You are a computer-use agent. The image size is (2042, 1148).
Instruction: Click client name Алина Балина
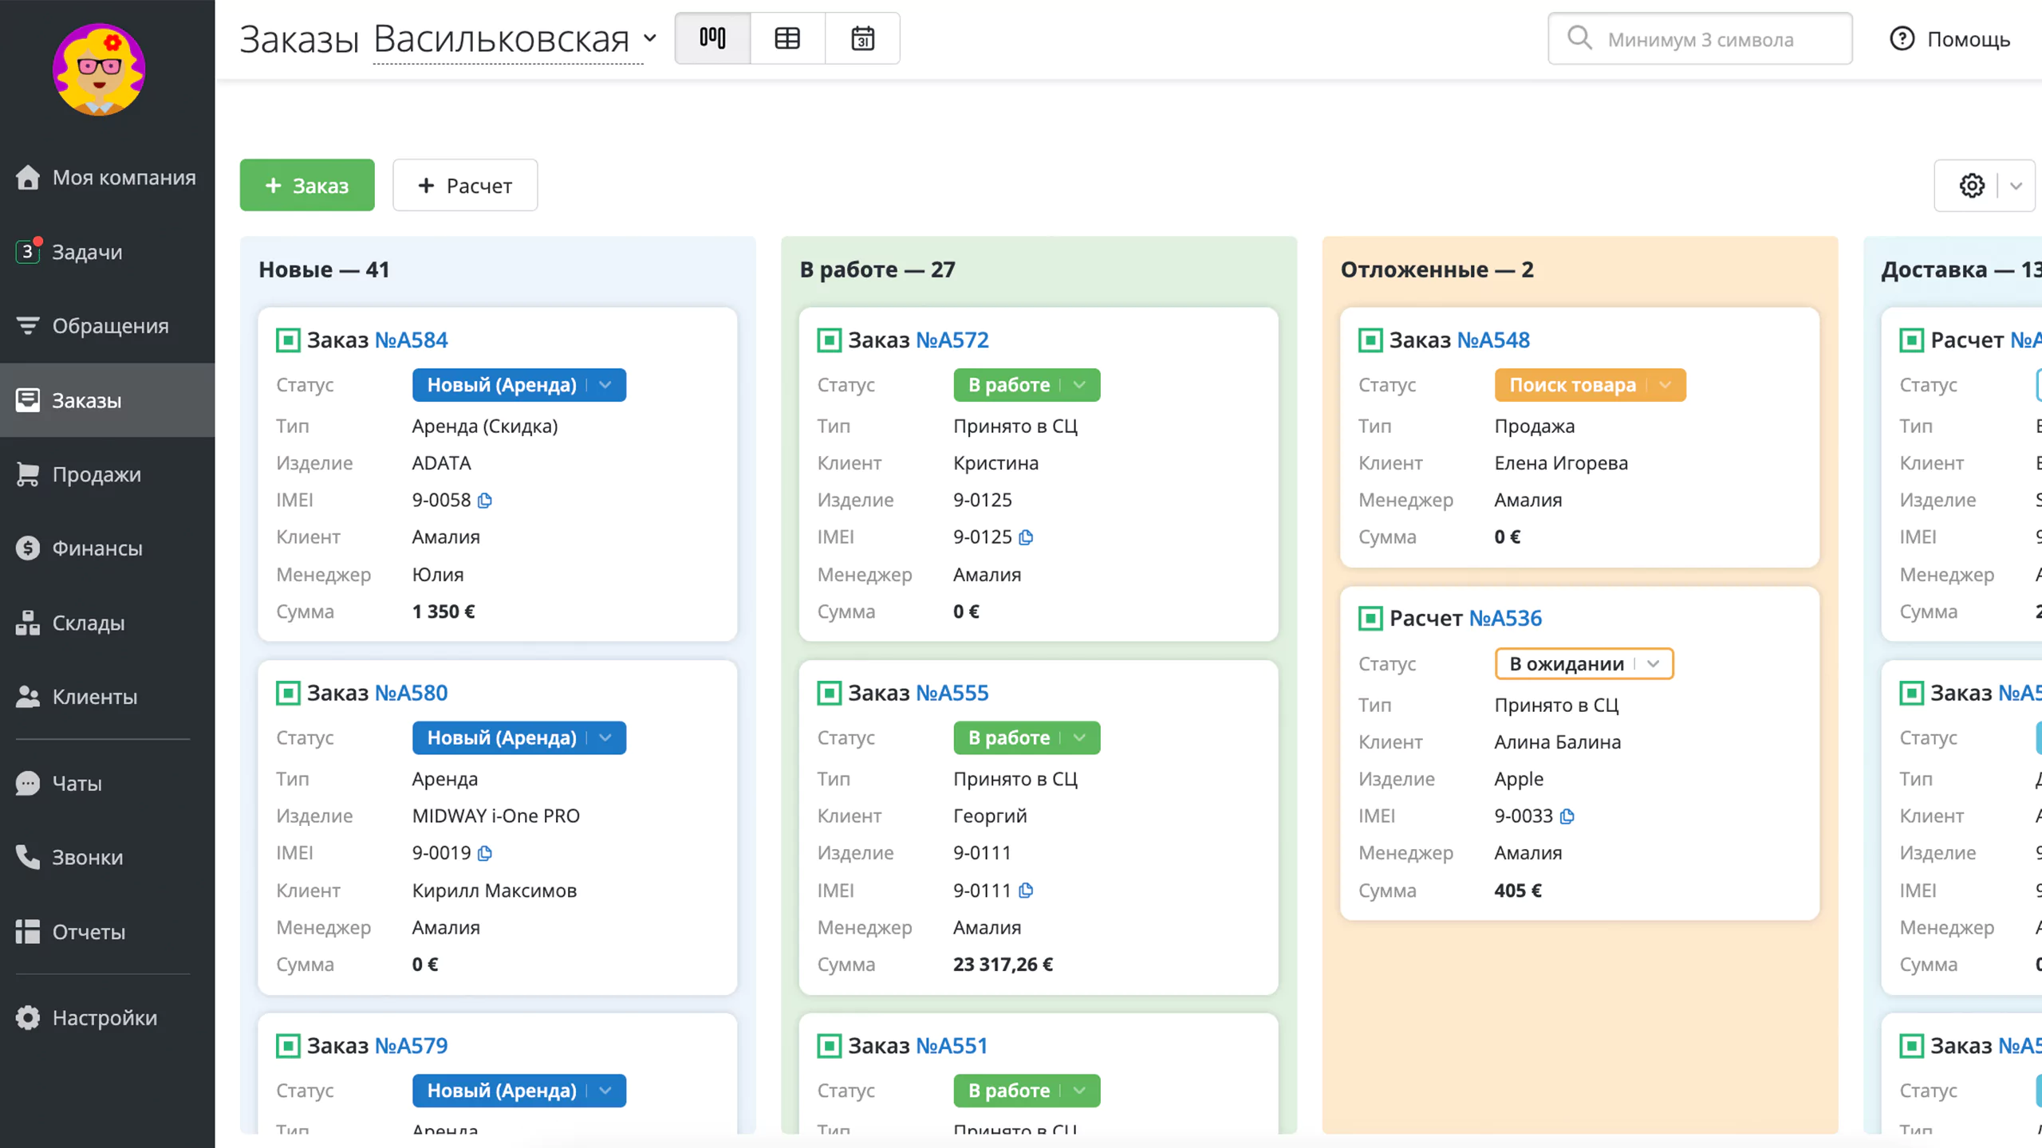click(1558, 742)
